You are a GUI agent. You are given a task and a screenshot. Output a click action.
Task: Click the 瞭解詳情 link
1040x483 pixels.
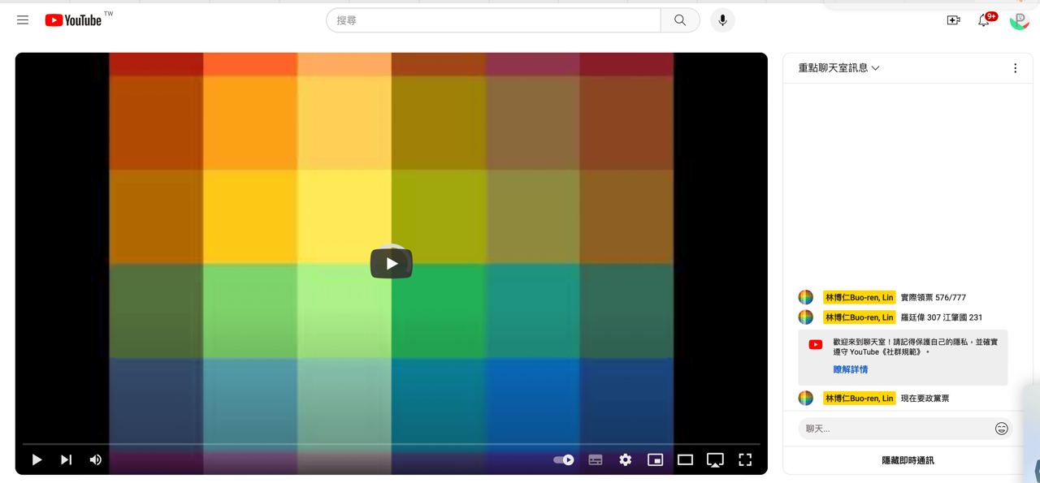pyautogui.click(x=850, y=369)
